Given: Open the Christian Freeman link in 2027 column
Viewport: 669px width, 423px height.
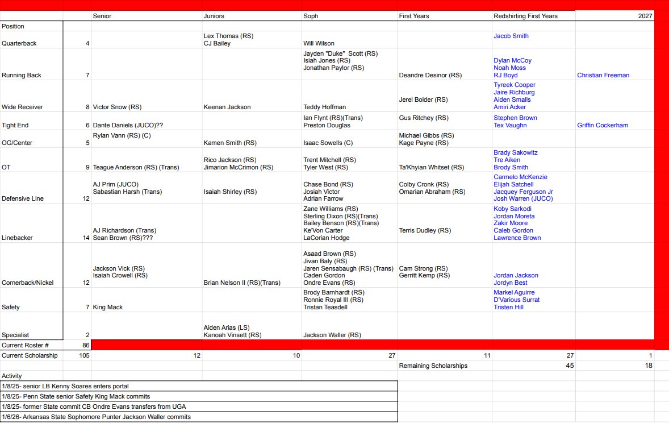Looking at the screenshot, I should (603, 75).
